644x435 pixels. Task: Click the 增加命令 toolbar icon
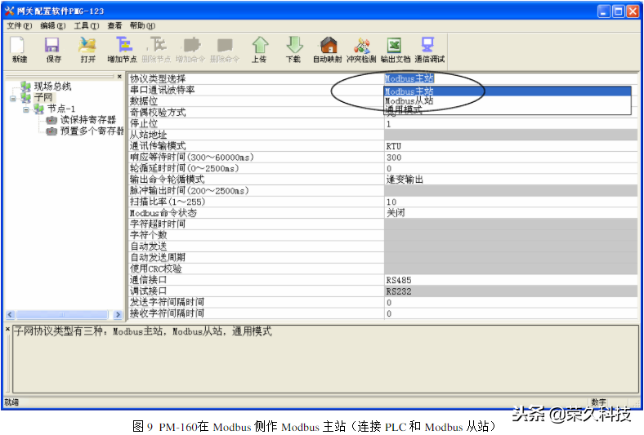point(191,45)
